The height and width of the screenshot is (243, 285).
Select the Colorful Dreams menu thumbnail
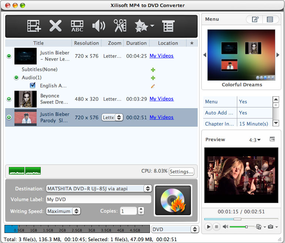pyautogui.click(x=241, y=55)
